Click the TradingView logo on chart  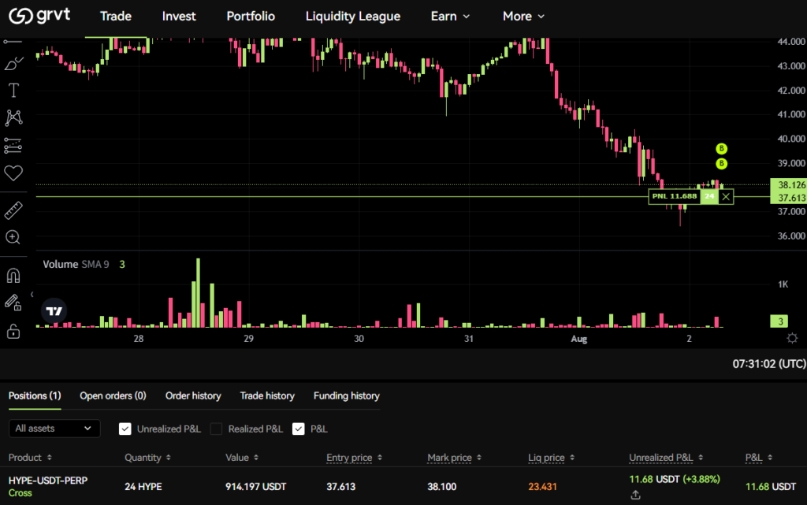(54, 310)
